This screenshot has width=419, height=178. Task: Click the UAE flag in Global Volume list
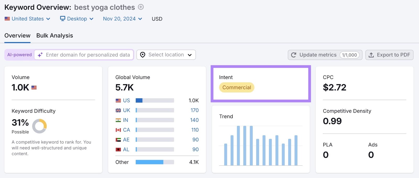pyautogui.click(x=118, y=140)
